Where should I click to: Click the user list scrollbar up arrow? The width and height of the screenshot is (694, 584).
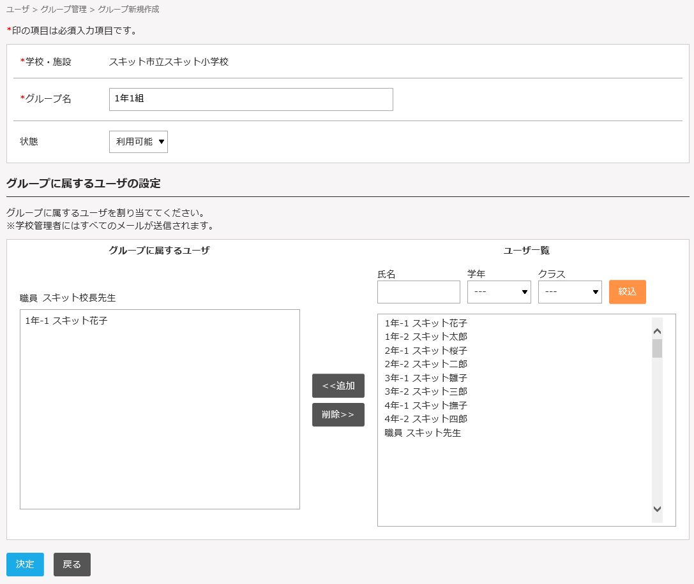click(x=657, y=331)
